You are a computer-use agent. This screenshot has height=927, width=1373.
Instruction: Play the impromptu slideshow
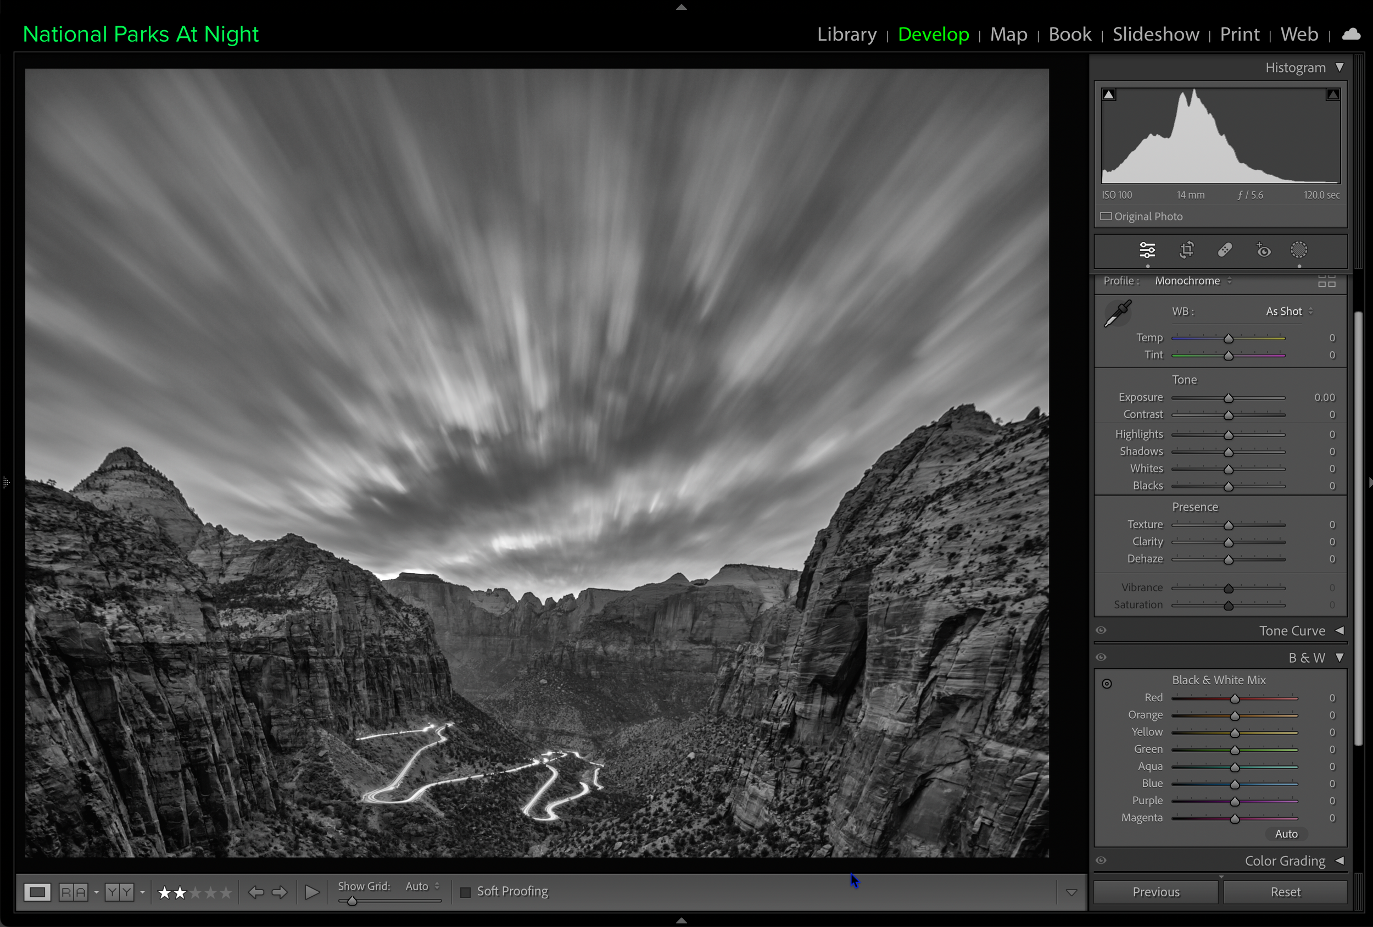(x=311, y=891)
